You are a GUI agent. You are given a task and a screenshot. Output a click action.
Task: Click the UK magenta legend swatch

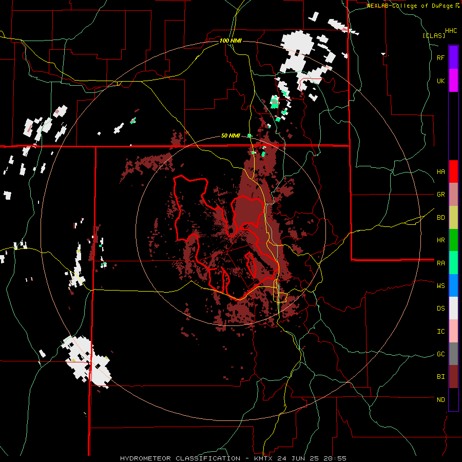coord(453,81)
